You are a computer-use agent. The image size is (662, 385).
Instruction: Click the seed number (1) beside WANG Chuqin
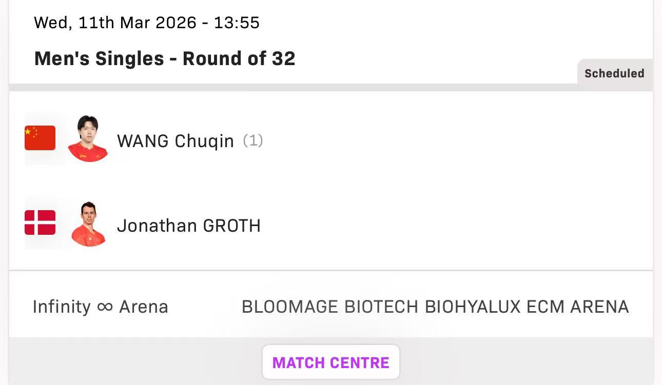tap(252, 140)
